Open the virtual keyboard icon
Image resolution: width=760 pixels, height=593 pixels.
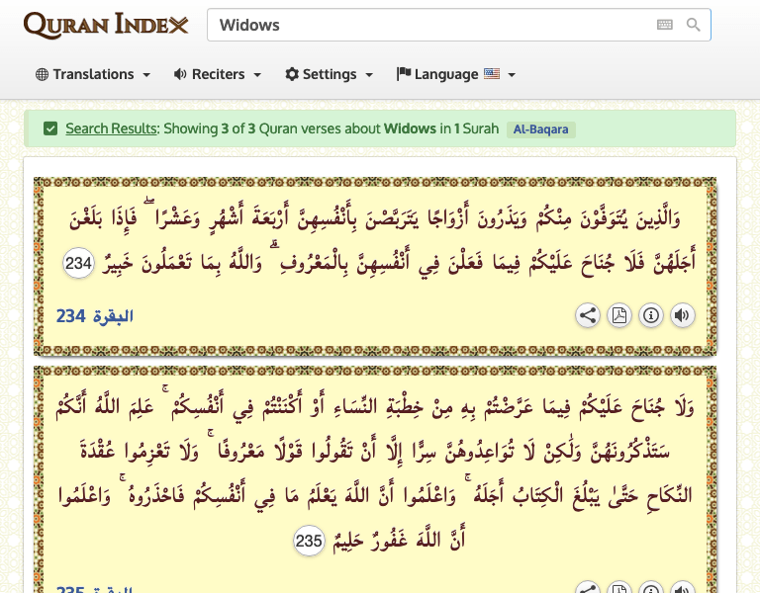click(664, 25)
